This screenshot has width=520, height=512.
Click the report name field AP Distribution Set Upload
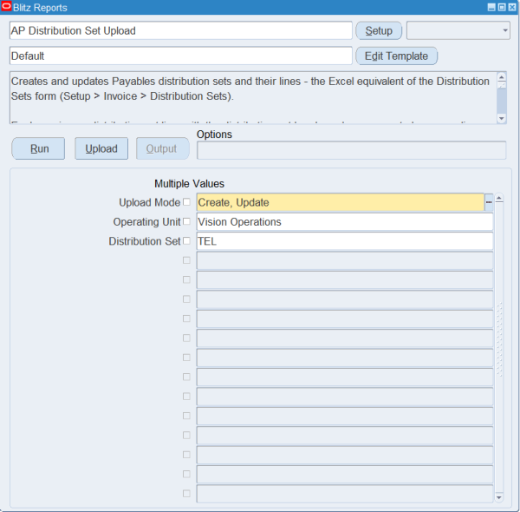pos(181,30)
